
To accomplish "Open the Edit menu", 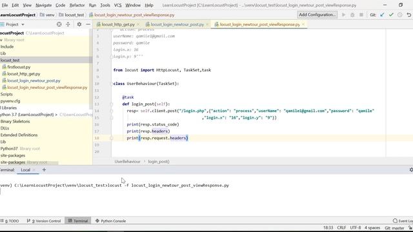I will pyautogui.click(x=15, y=5).
